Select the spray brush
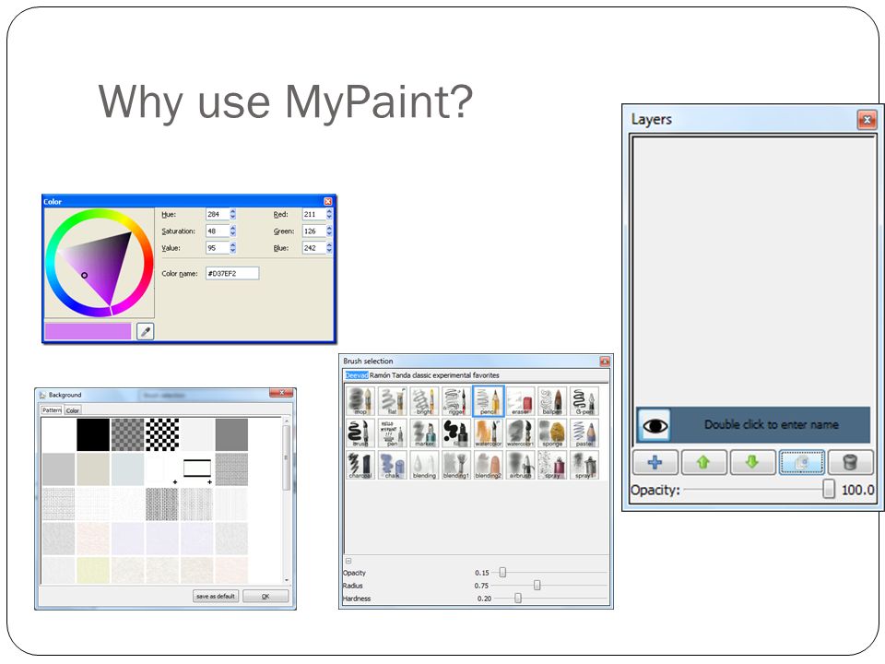The height and width of the screenshot is (664, 885). [552, 465]
